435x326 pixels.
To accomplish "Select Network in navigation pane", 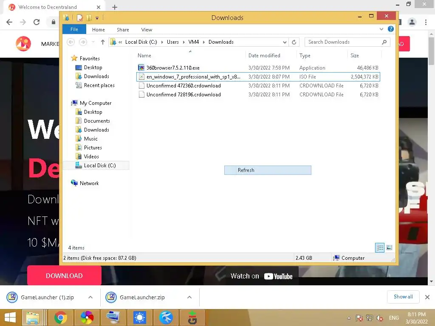I will point(89,183).
